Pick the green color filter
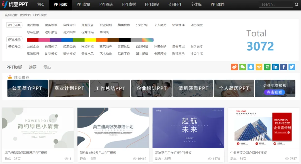Image resolution: width=301 pixels, height=164 pixels. tap(79, 40)
